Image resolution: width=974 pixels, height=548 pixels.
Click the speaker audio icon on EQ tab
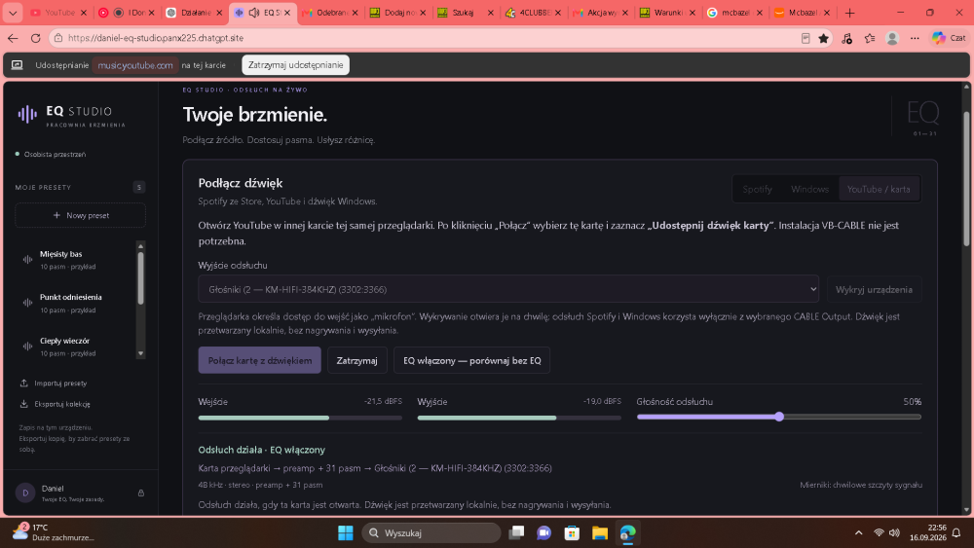(254, 13)
